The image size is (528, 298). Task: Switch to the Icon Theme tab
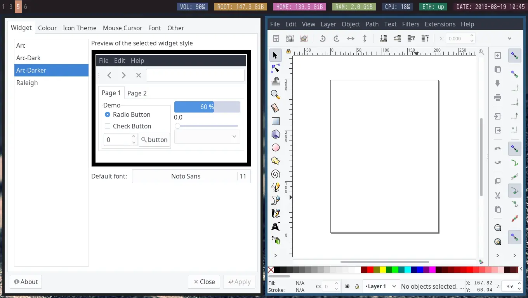[x=80, y=28]
